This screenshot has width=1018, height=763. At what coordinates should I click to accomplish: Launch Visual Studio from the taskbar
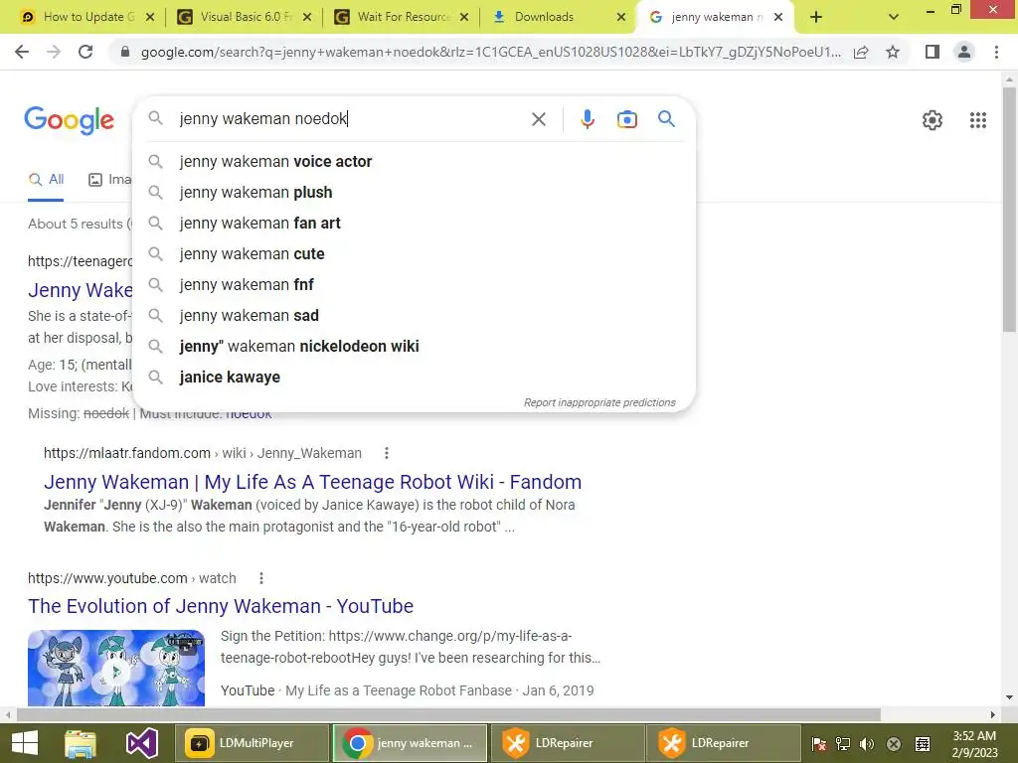(142, 743)
